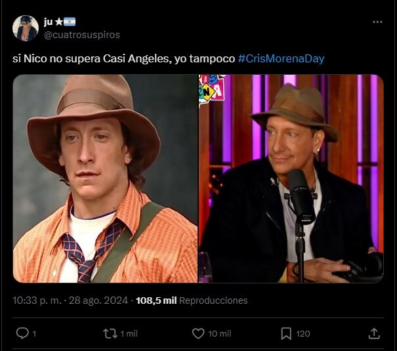Follow the #CrisMorenaDay hashtag link

point(281,59)
